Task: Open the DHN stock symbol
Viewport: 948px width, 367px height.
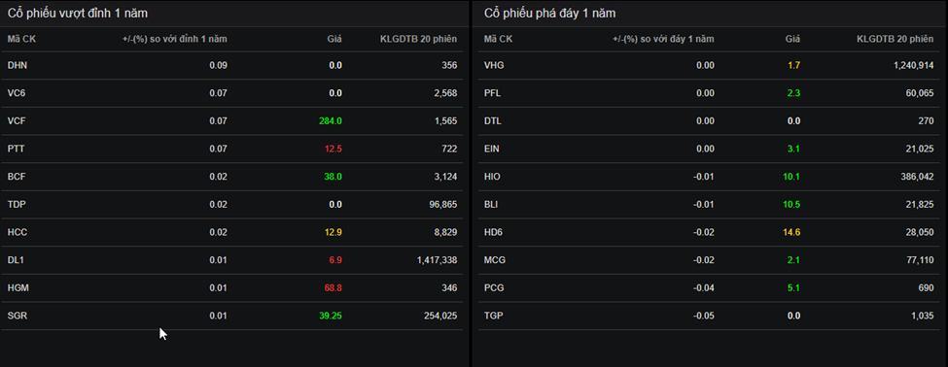Action: tap(17, 65)
